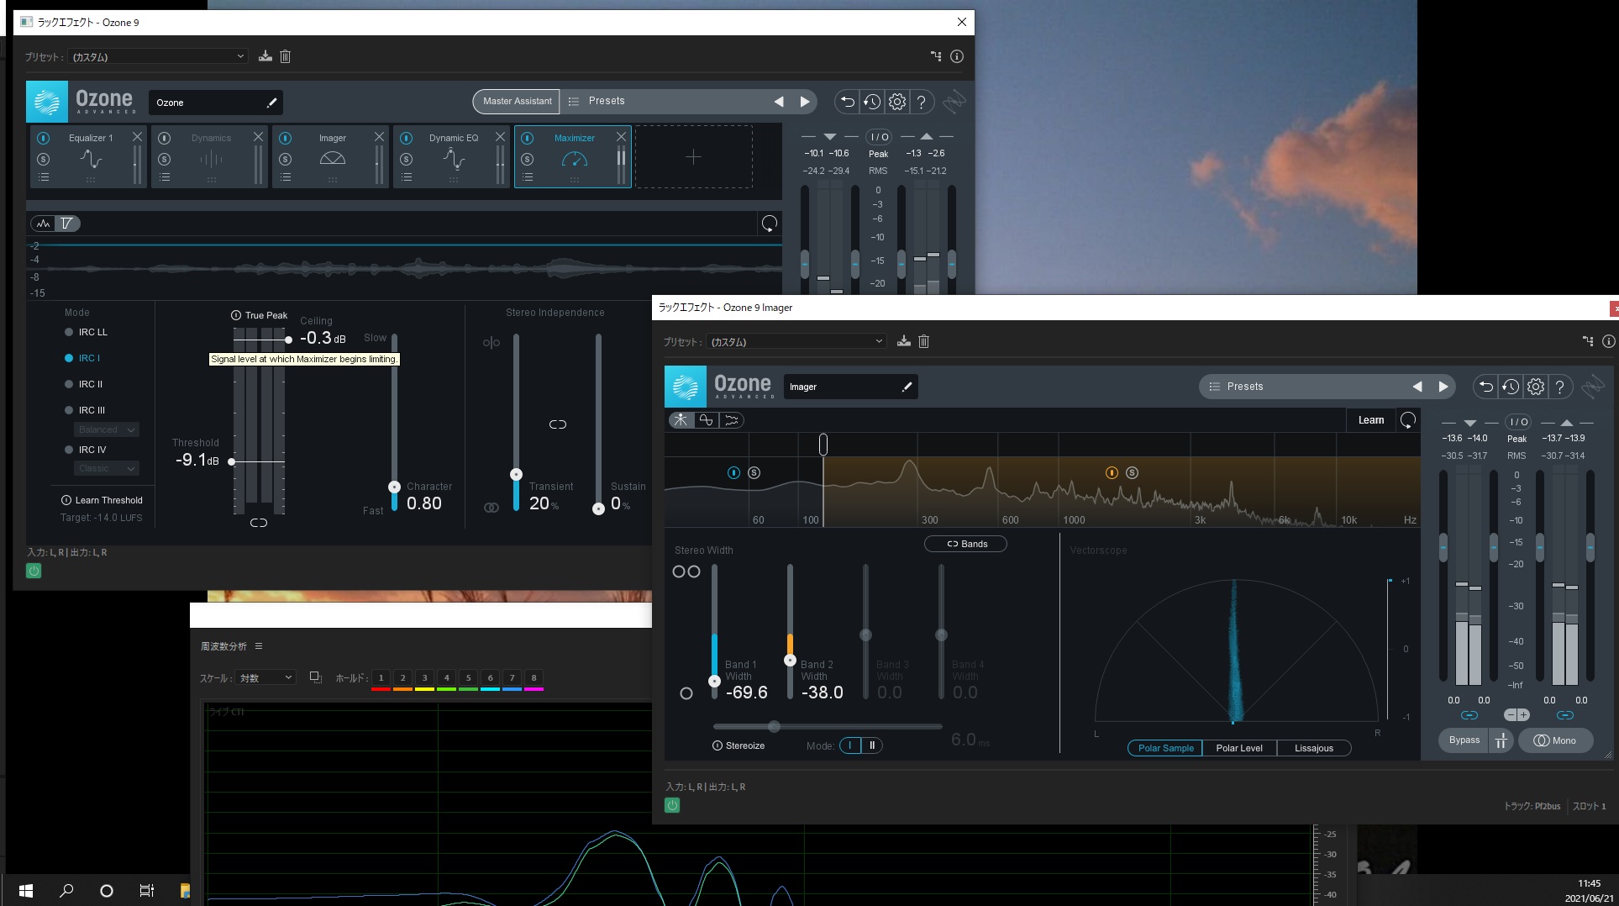Open the help question mark in the Ozone 9 window
The image size is (1619, 906).
pyautogui.click(x=922, y=102)
